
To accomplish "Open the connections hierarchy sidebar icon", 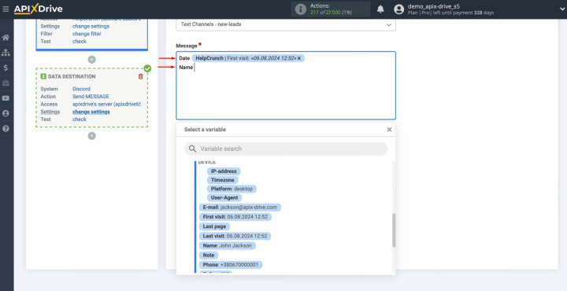I will click(x=6, y=53).
